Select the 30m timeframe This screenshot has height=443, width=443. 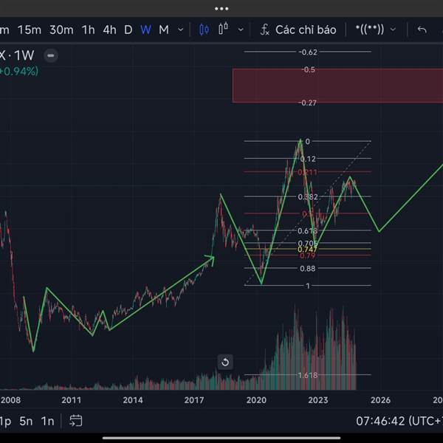(61, 30)
